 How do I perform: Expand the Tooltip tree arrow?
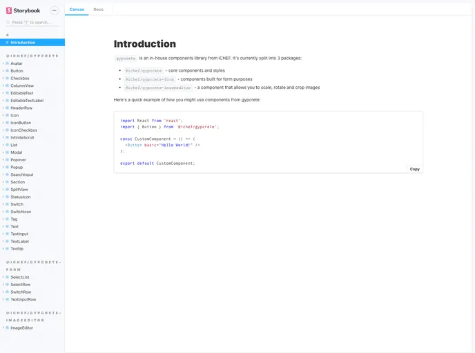click(x=3, y=249)
